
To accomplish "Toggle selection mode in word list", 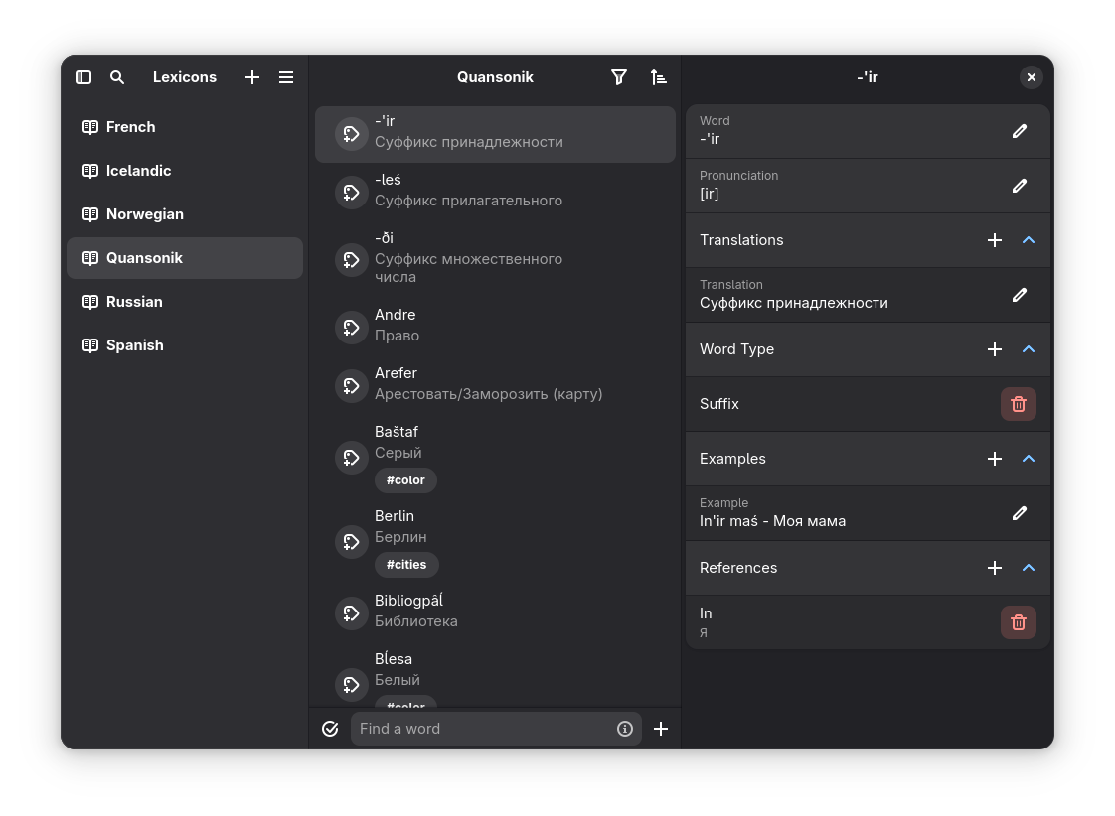I will [331, 729].
